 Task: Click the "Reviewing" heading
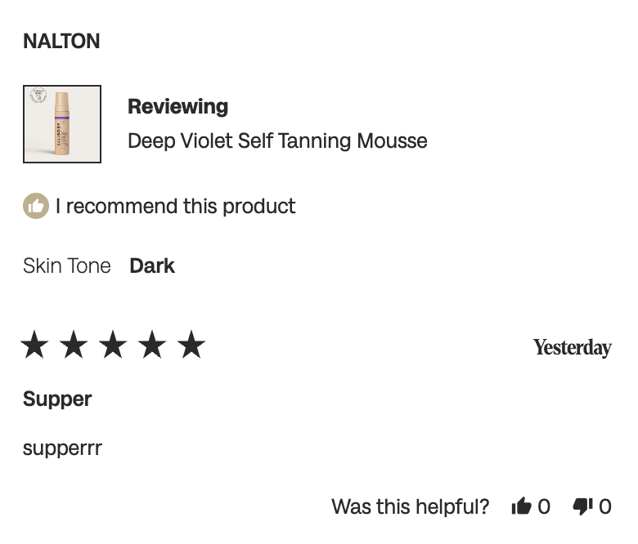click(177, 107)
